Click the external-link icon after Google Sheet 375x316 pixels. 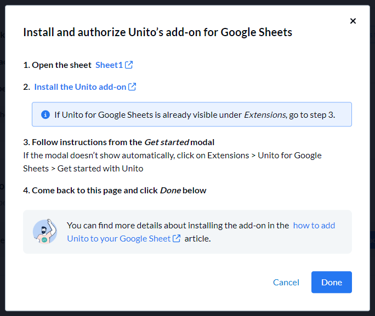coord(177,239)
